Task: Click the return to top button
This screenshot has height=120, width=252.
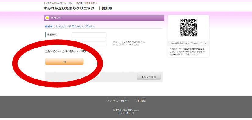Action: tap(149, 77)
